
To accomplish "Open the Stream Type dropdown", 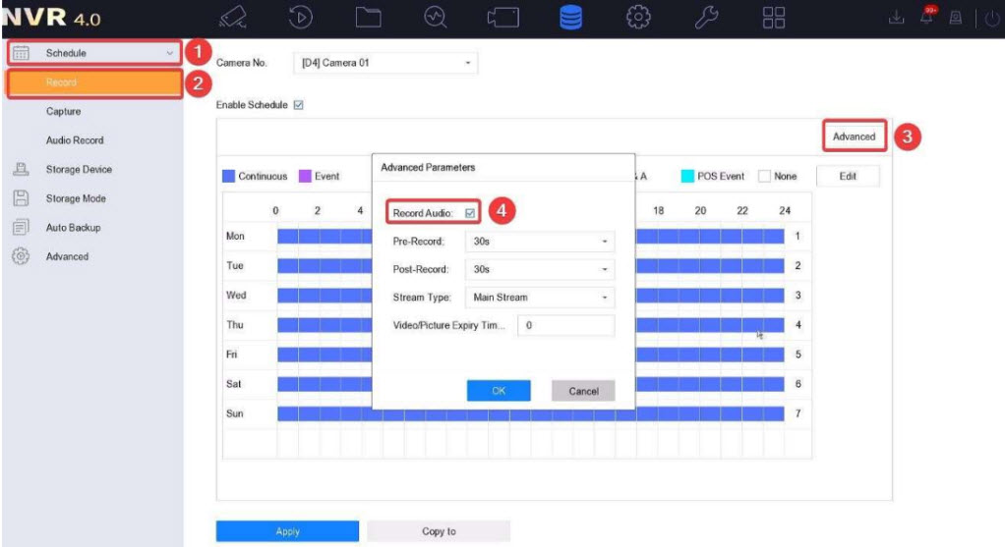I will pyautogui.click(x=539, y=298).
